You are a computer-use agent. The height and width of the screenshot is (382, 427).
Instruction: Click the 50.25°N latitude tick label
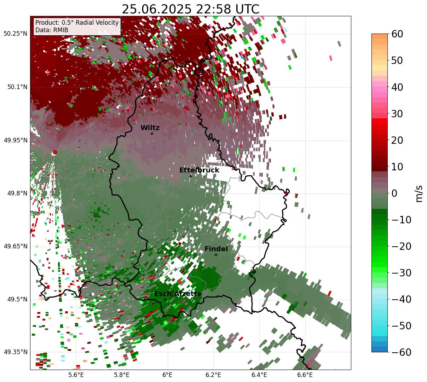[16, 34]
